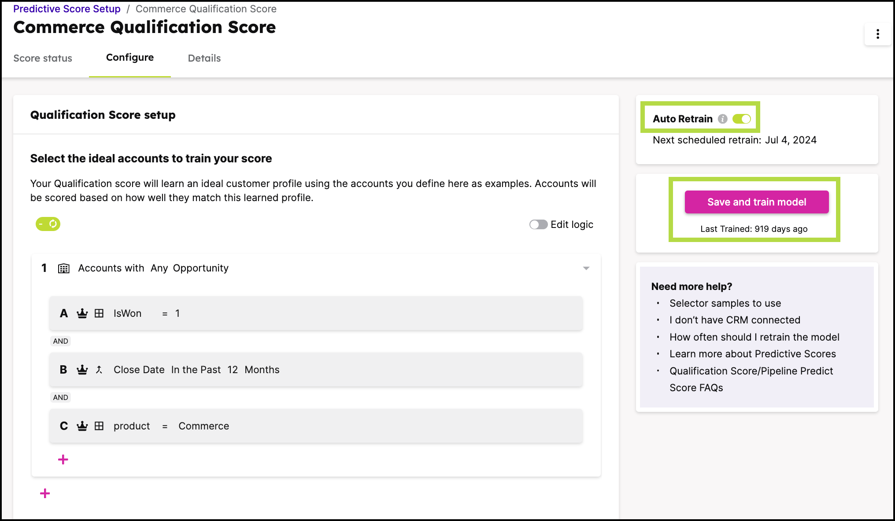The image size is (895, 521).
Task: Click the info icon next to Auto Retrain
Action: pos(723,119)
